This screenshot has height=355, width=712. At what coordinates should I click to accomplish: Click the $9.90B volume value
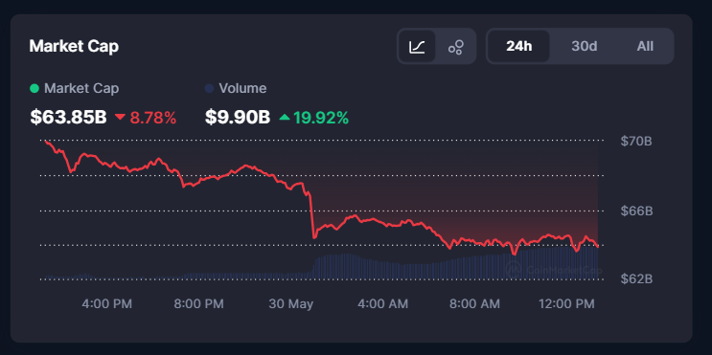[238, 118]
